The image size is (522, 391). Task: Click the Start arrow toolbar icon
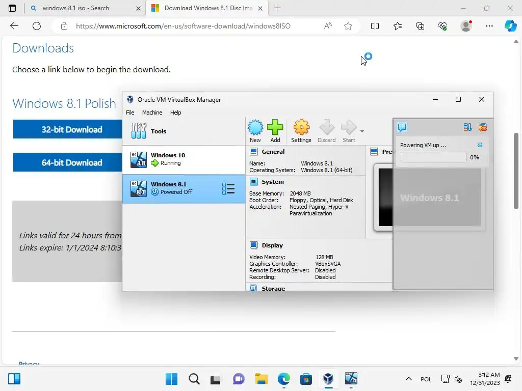(349, 131)
